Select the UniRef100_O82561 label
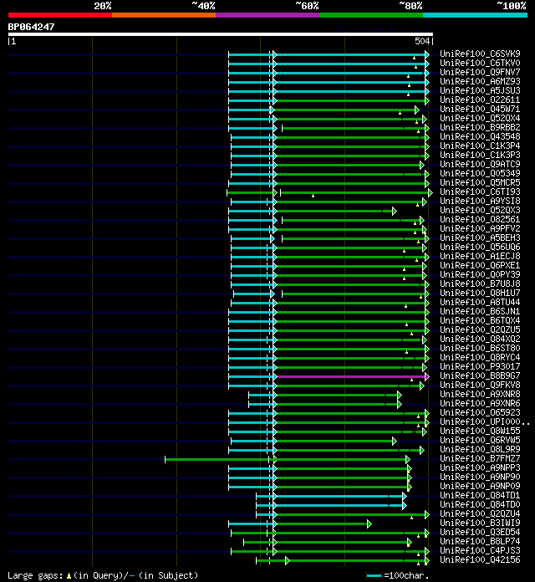535x582 pixels. coord(480,219)
